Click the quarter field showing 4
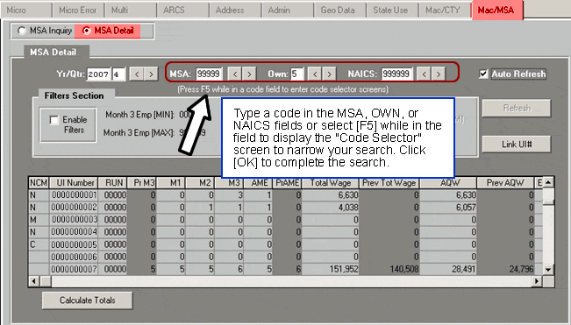Image resolution: width=571 pixels, height=325 pixels. [x=118, y=74]
